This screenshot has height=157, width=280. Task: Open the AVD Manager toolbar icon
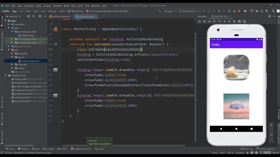[262, 11]
